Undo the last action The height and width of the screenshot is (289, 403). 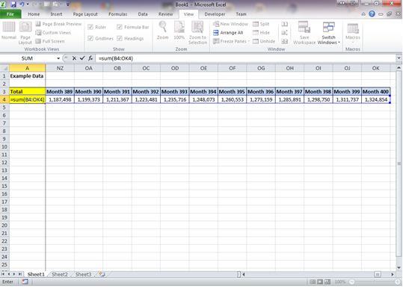coord(22,4)
